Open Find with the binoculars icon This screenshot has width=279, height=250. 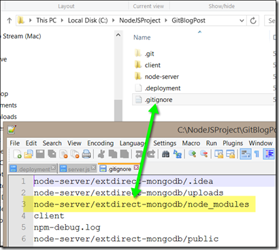[x=165, y=154]
